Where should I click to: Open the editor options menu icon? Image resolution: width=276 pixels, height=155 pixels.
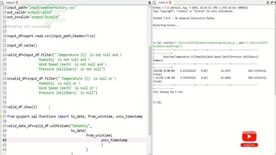click(150, 3)
